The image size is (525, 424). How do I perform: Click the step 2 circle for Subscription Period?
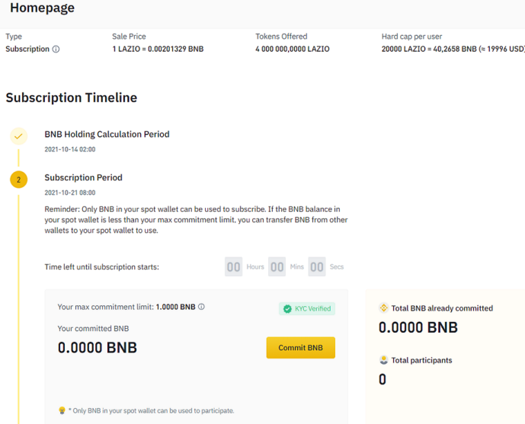[x=19, y=180]
